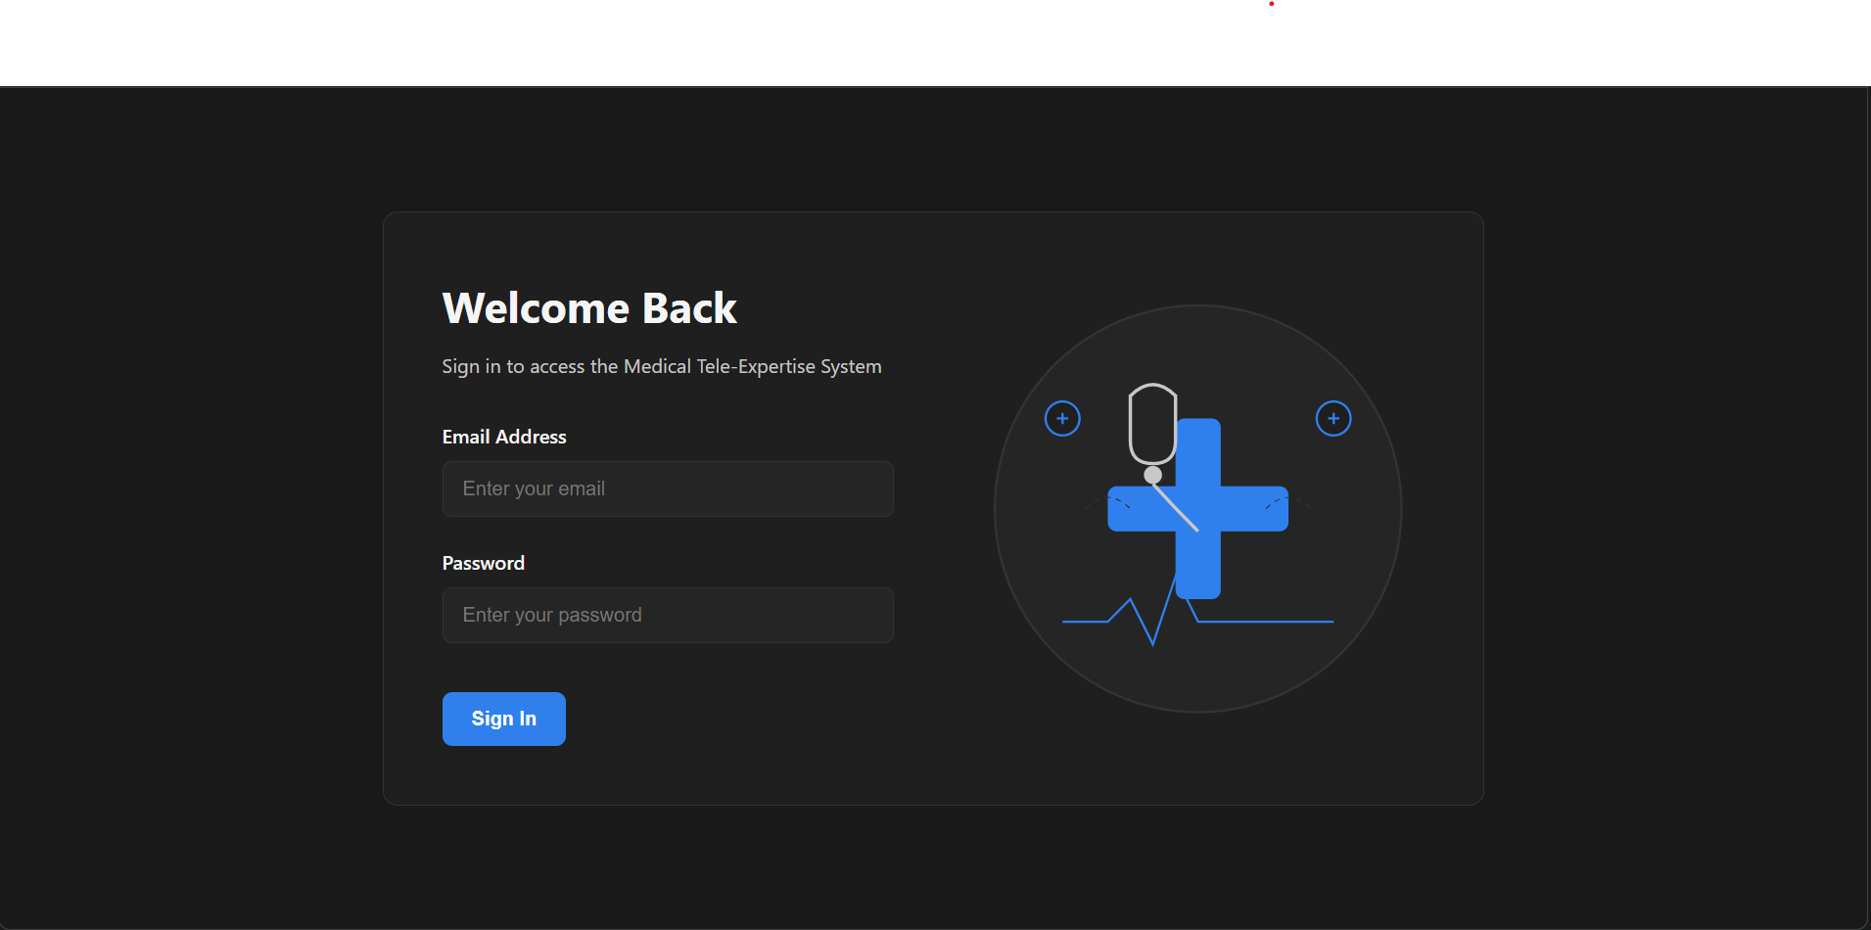Click the Email Address field label
Image resolution: width=1871 pixels, height=930 pixels.
pyautogui.click(x=504, y=437)
